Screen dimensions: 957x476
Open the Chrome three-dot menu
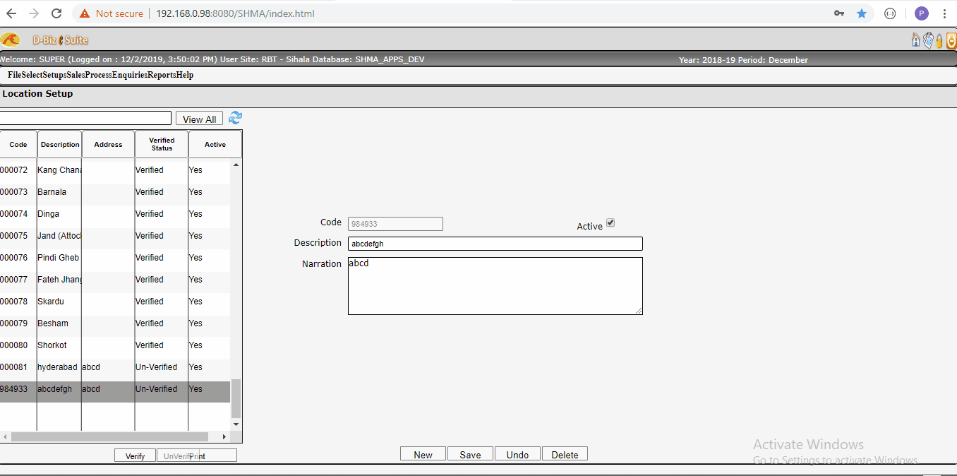[945, 13]
